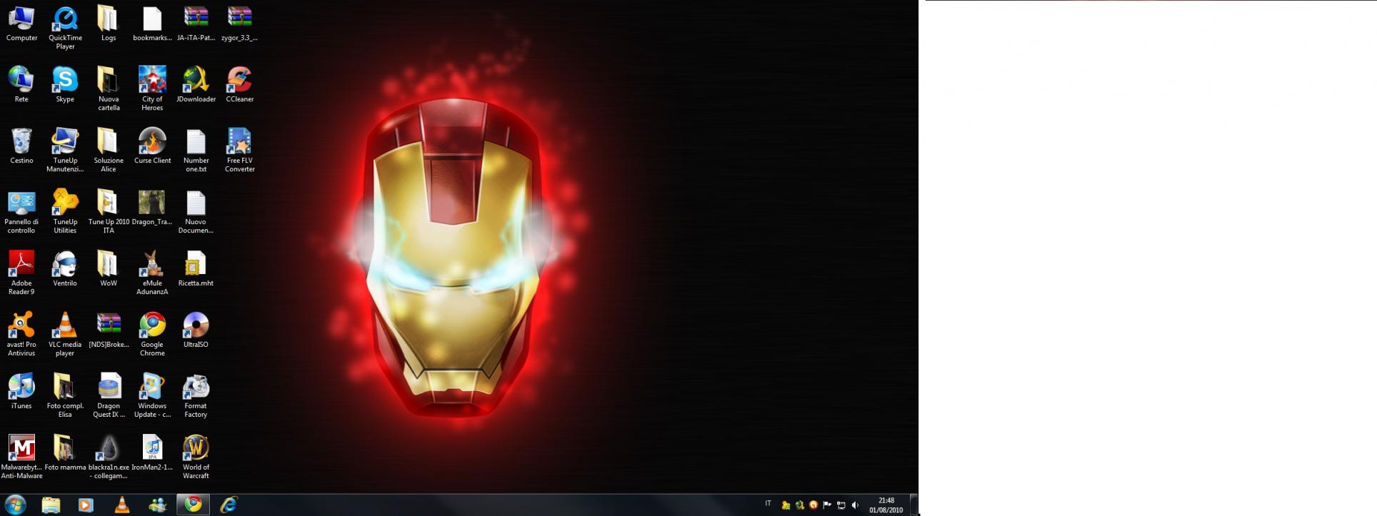1377x516 pixels.
Task: Select the CCleaner shortcut
Action: [x=239, y=86]
